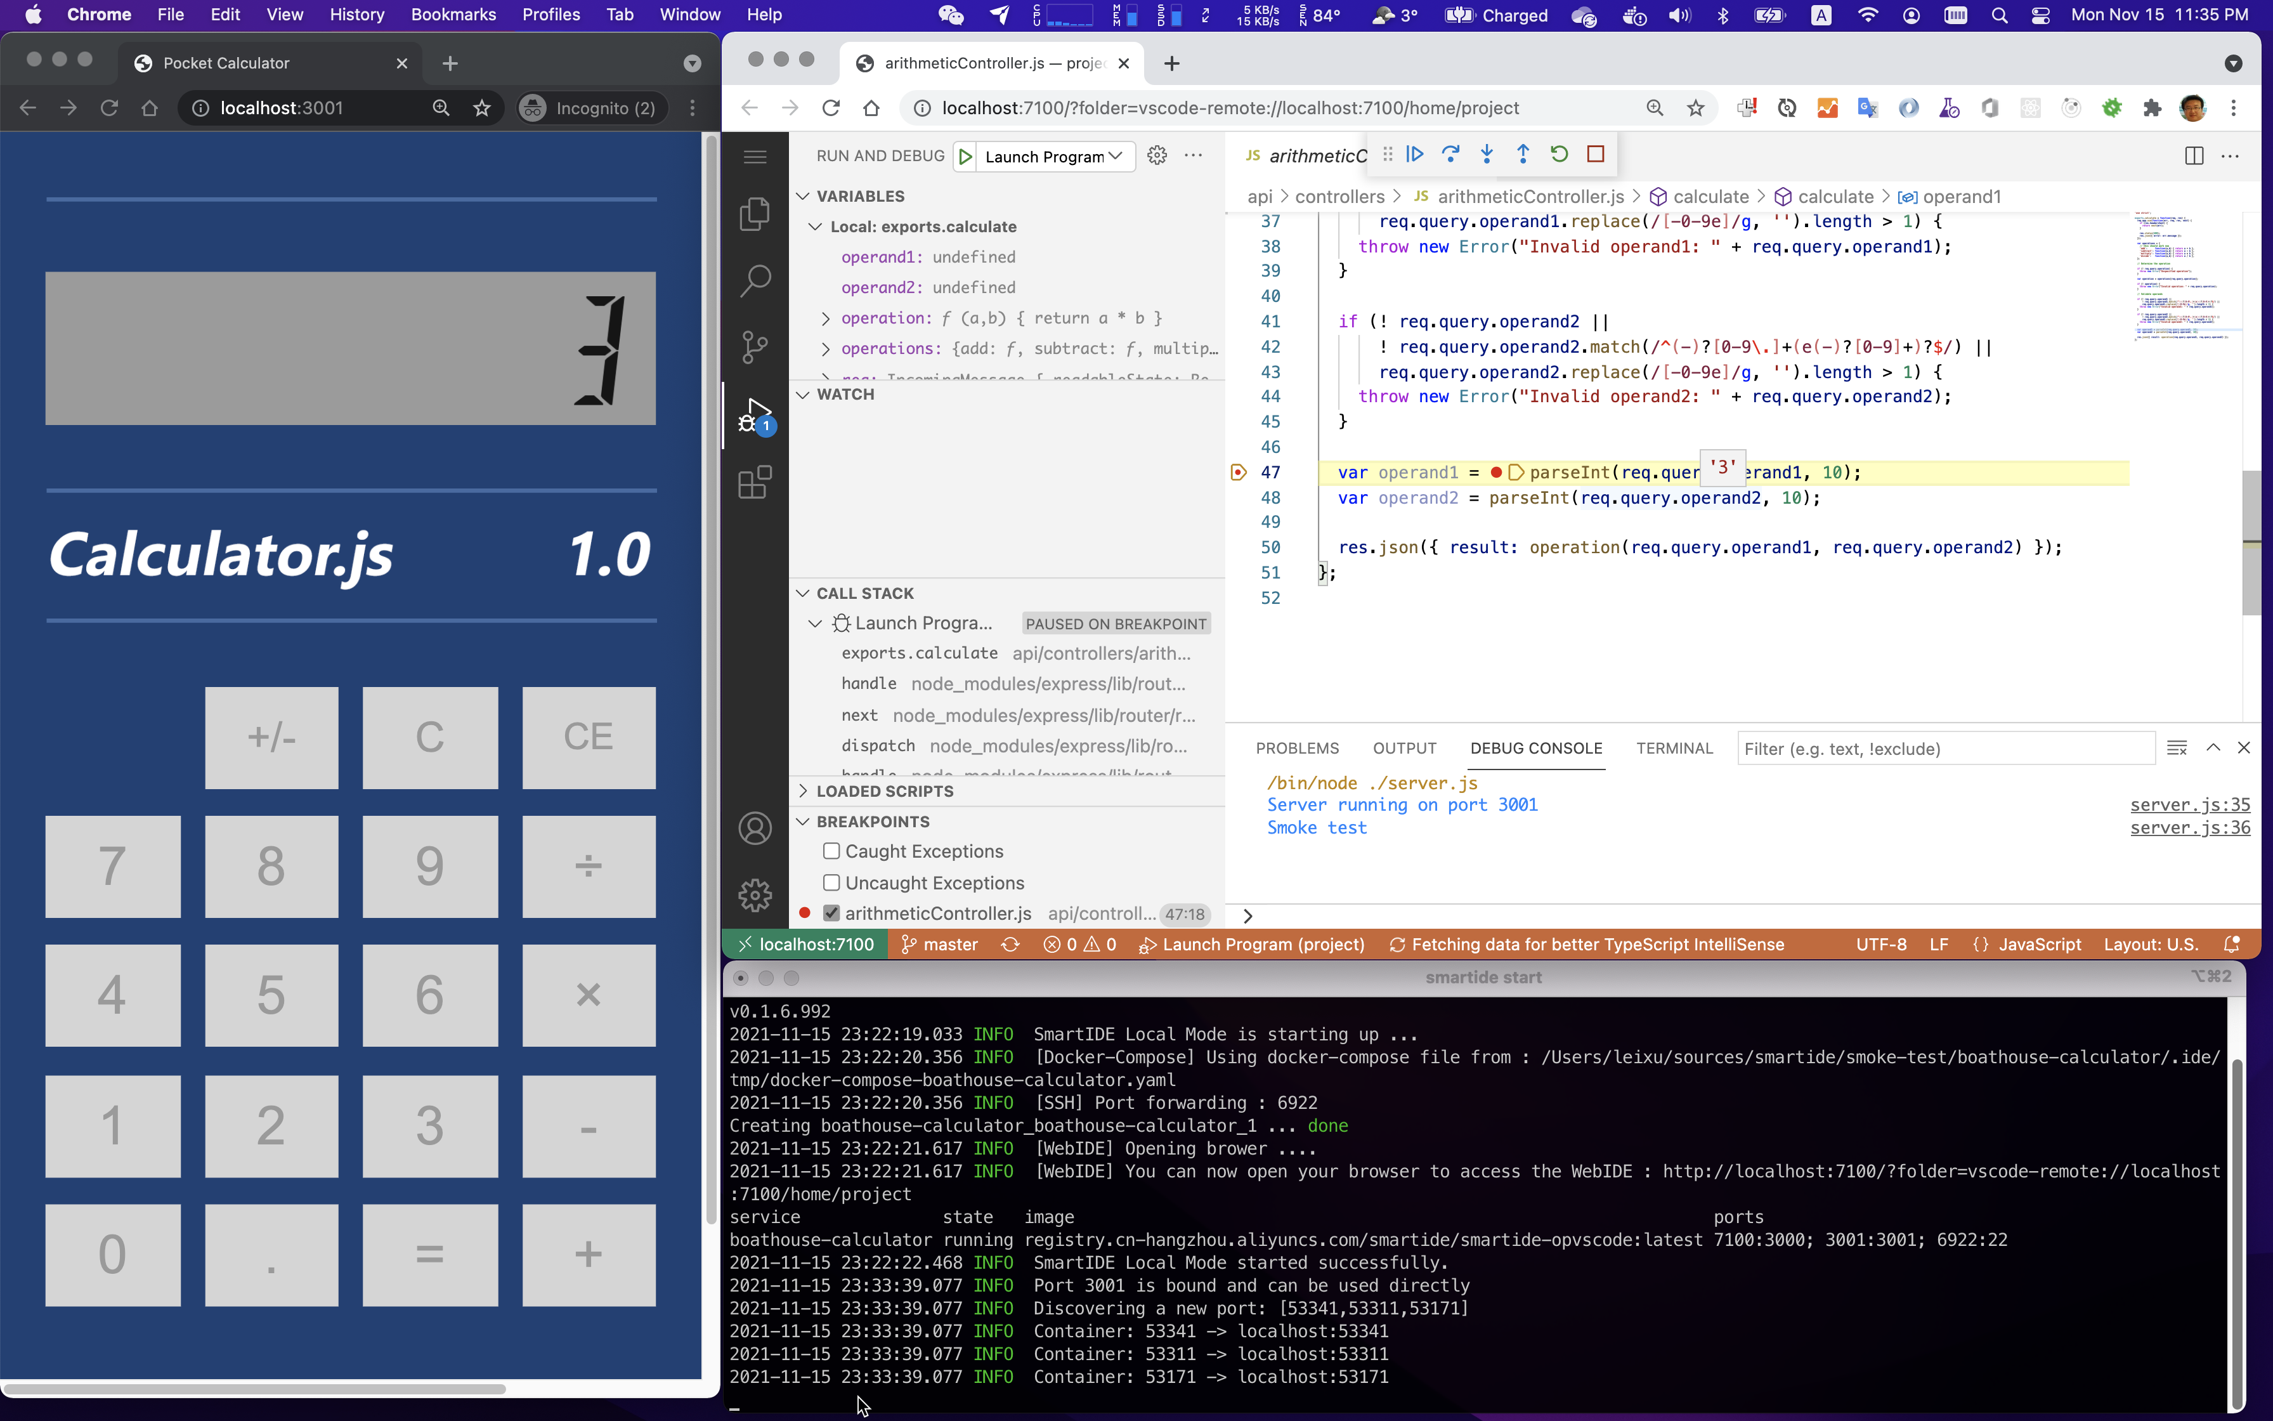The height and width of the screenshot is (1421, 2273).
Task: Click the Step Into debug icon
Action: pos(1487,154)
